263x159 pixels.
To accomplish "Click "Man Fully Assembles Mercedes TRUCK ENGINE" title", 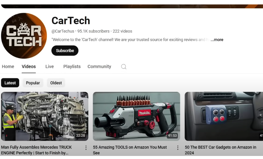I will (36, 150).
